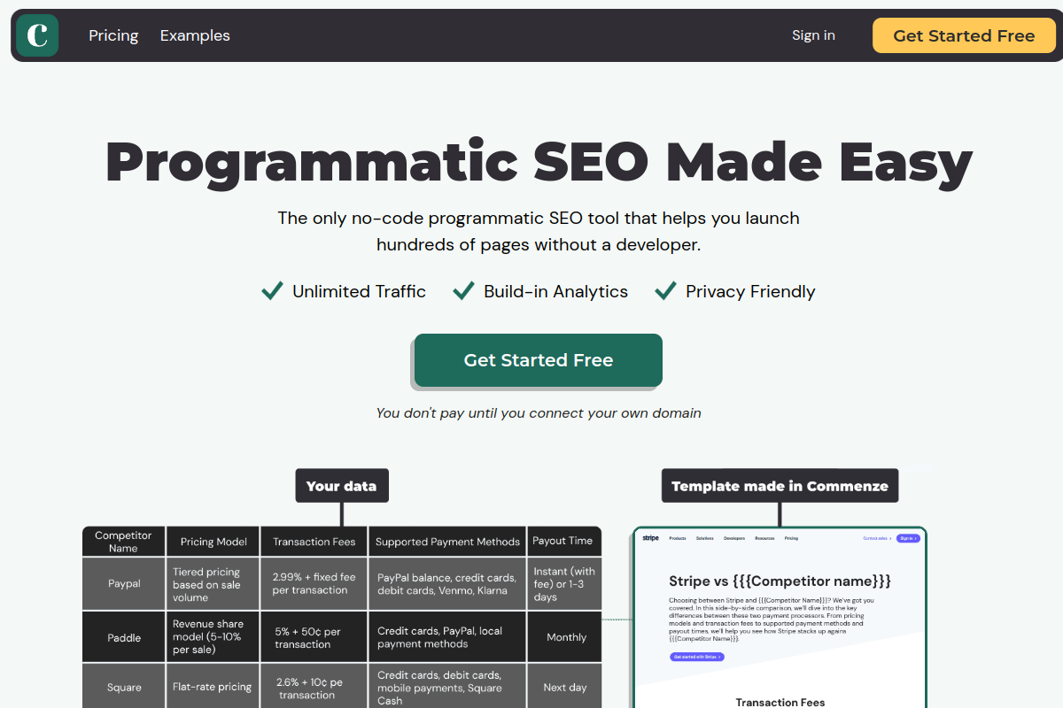
Task: Select the "Paypal" cell in the data table
Action: [124, 584]
